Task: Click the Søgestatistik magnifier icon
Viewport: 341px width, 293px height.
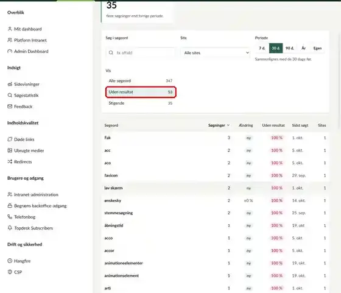Action: point(10,95)
